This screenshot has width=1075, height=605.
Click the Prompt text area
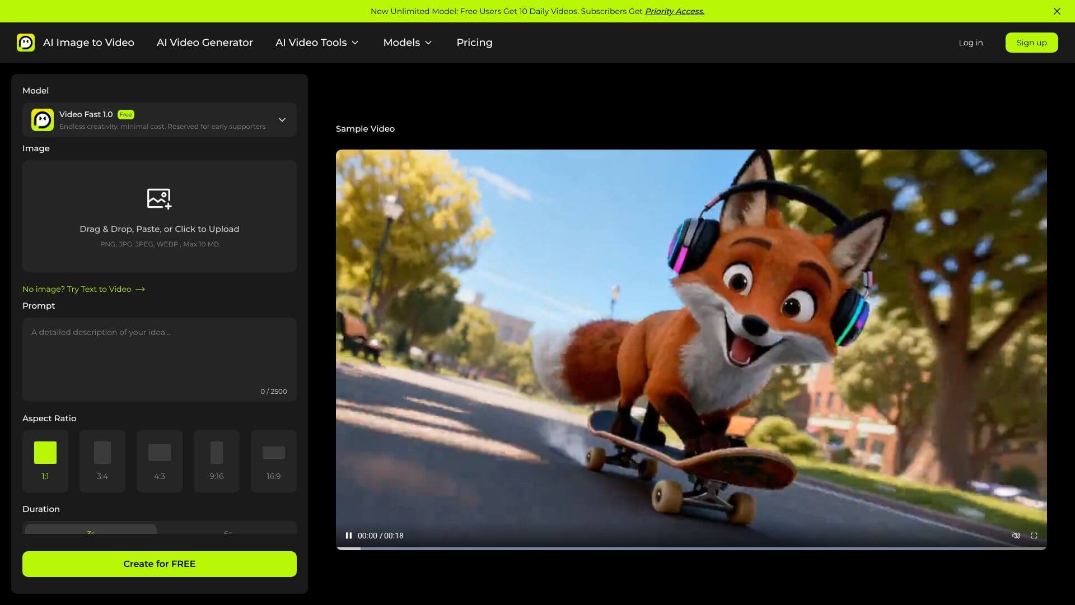(160, 360)
